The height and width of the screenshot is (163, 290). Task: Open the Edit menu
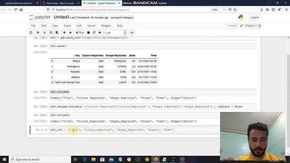tap(44, 26)
